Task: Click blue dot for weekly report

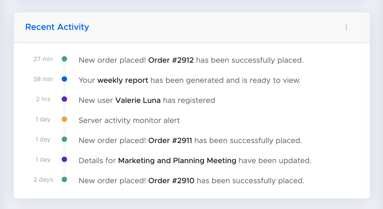Action: (x=64, y=79)
